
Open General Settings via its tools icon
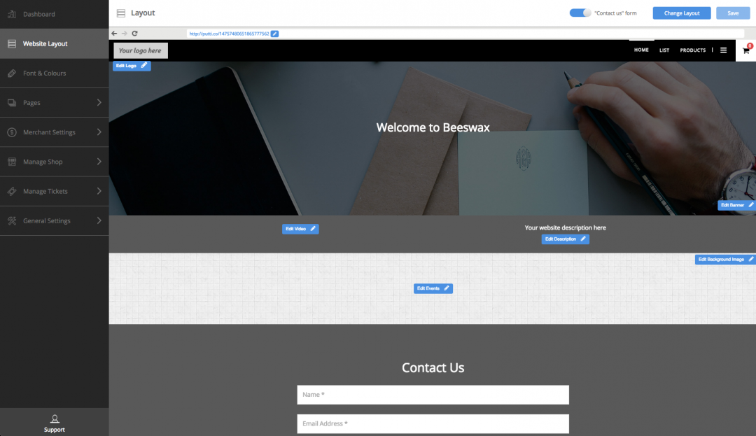coord(10,220)
